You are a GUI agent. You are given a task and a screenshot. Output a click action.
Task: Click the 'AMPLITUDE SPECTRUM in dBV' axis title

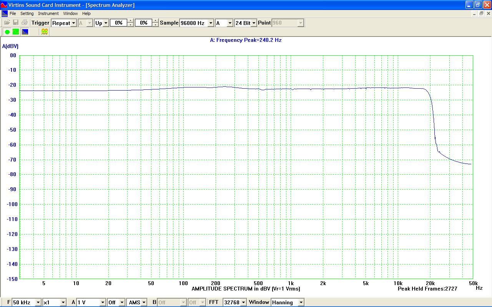tap(246, 289)
